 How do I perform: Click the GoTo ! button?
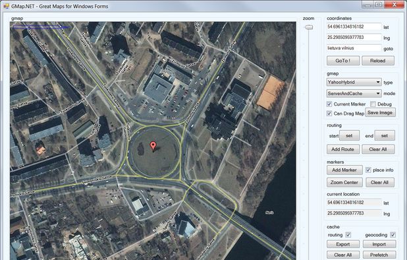tap(343, 61)
